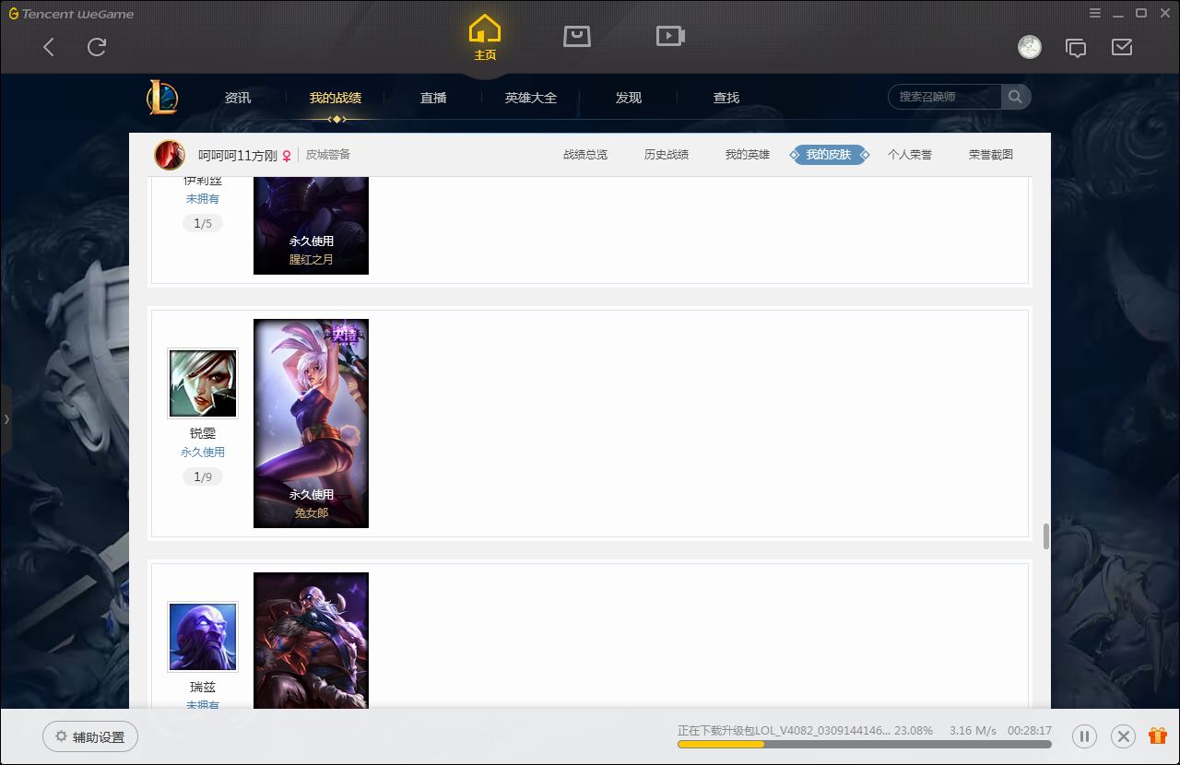Click the download speed 3.16 M/s
Image resolution: width=1180 pixels, height=765 pixels.
click(973, 731)
